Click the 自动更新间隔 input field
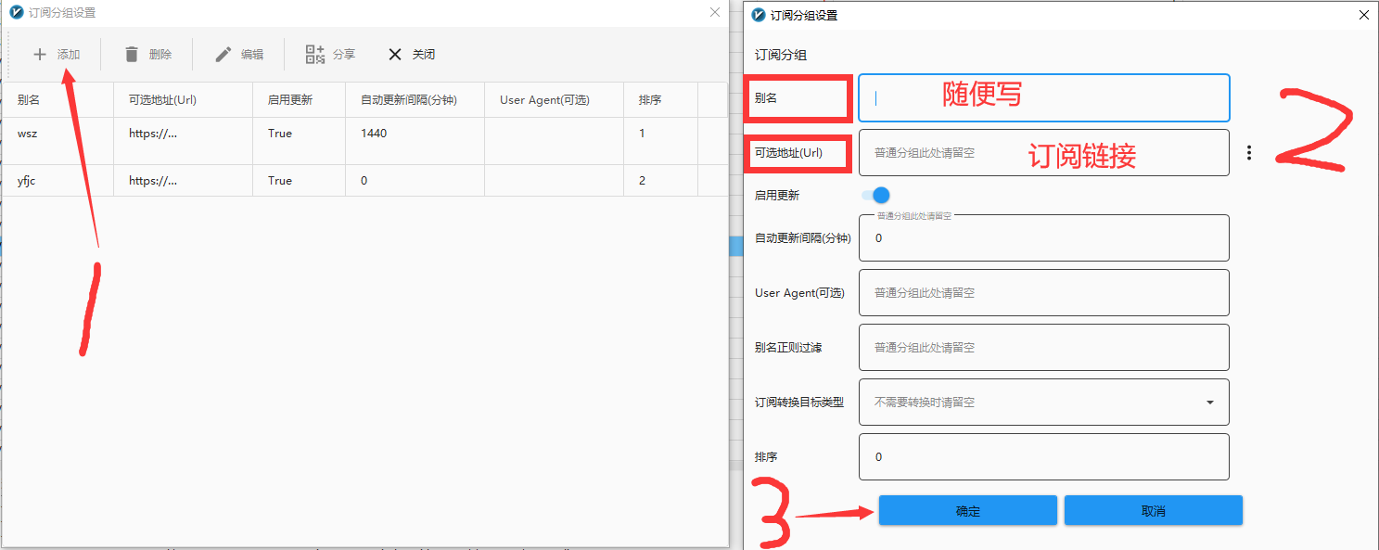This screenshot has width=1379, height=550. pos(1043,238)
